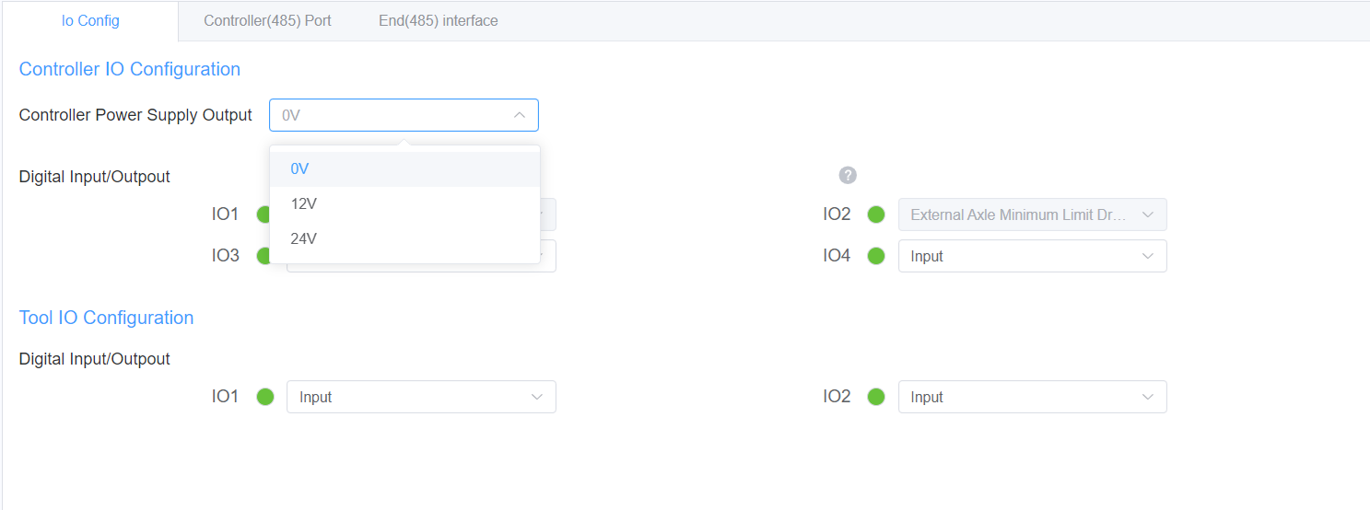This screenshot has height=510, width=1370.
Task: Click the Controller IO Configuration heading
Action: tap(130, 69)
